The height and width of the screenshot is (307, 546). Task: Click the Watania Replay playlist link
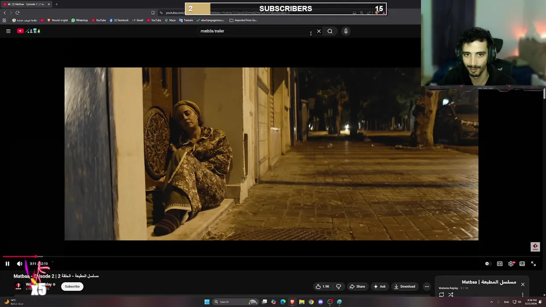pyautogui.click(x=448, y=288)
